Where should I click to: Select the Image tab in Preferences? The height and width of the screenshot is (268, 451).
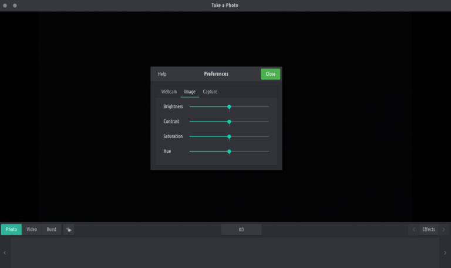click(190, 92)
